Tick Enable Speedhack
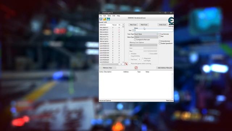This screenshot has width=232, height=131. point(160,43)
